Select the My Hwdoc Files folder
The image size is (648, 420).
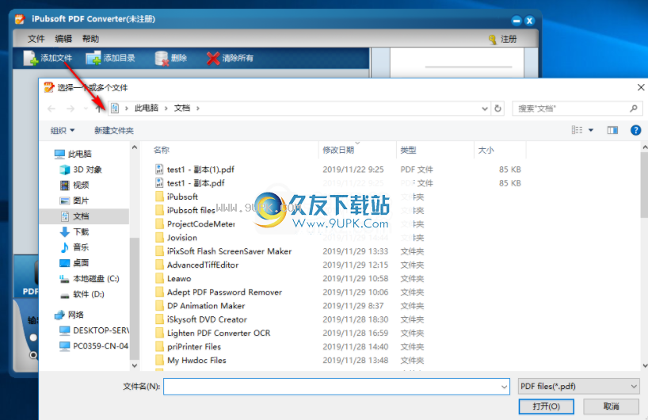(x=191, y=361)
